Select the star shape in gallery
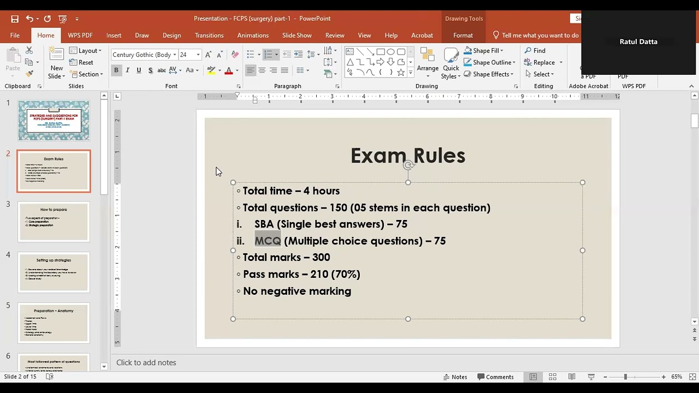The width and height of the screenshot is (699, 393). tap(401, 72)
